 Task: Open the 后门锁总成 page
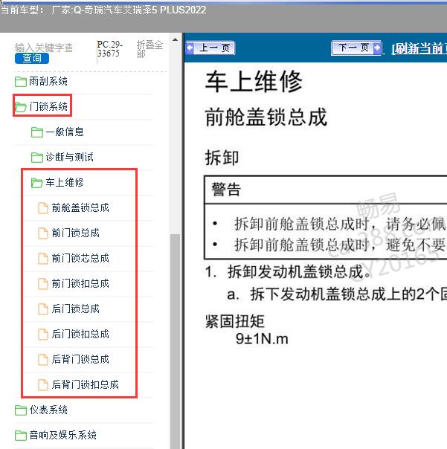point(75,309)
